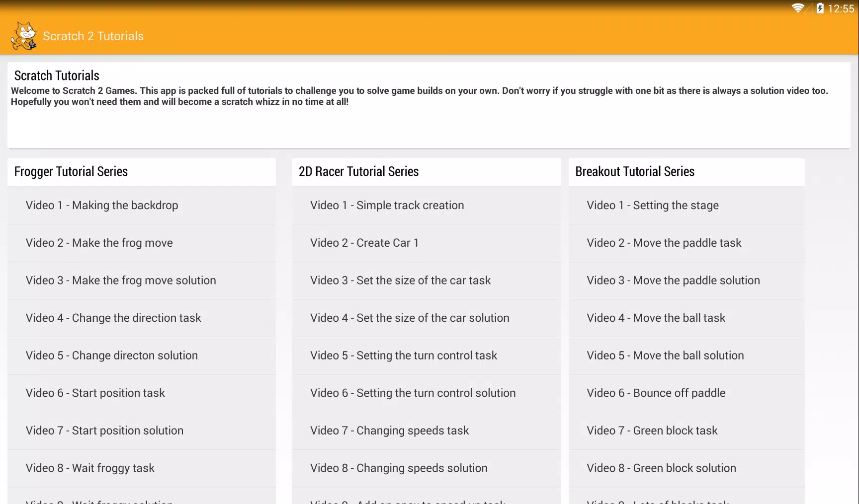Open Video 2 - Make the frog move
Image resolution: width=859 pixels, height=504 pixels.
pos(142,243)
